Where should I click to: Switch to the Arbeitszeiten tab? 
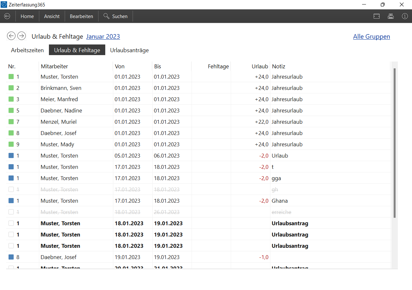coord(27,50)
